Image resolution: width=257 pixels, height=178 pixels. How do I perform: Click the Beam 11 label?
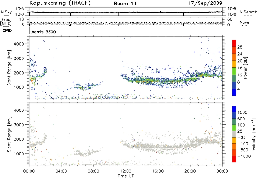125,4
